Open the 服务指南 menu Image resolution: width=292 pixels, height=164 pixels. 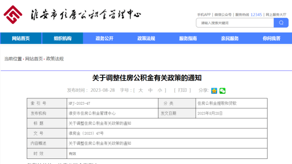188,38
